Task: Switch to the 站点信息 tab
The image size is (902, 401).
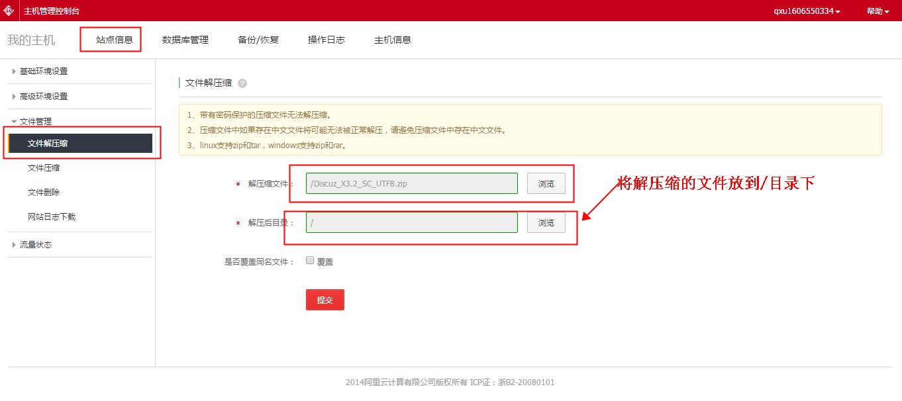Action: (114, 40)
